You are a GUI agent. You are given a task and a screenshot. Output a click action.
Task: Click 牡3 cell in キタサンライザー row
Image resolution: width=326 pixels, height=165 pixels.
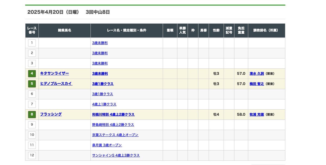[216, 74]
